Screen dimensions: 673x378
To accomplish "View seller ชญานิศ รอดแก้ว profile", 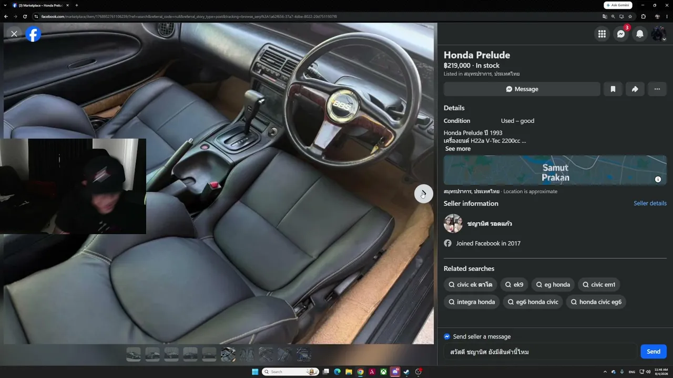I will pos(490,224).
